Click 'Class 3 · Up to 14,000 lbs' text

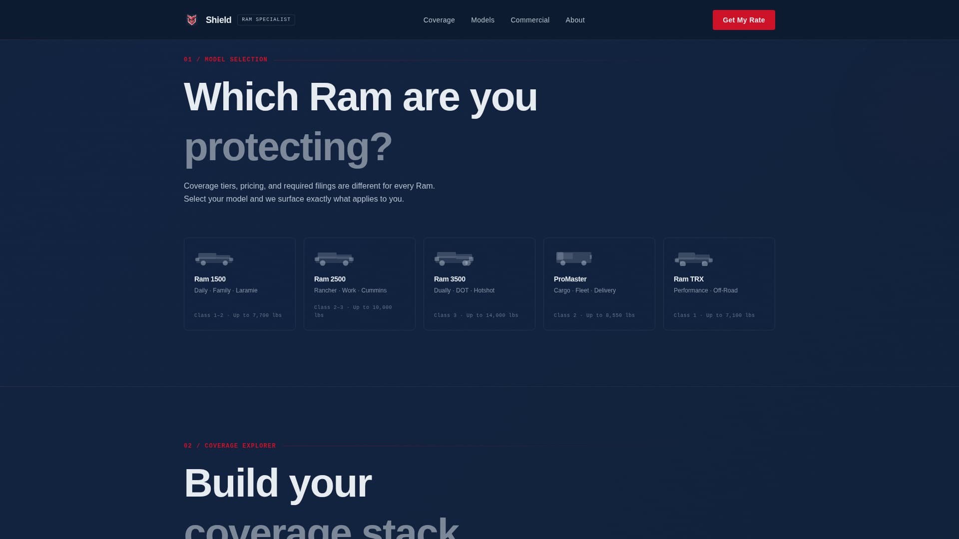476,315
